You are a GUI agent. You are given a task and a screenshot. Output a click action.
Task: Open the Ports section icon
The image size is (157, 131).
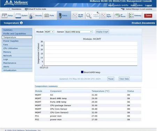point(47,16)
